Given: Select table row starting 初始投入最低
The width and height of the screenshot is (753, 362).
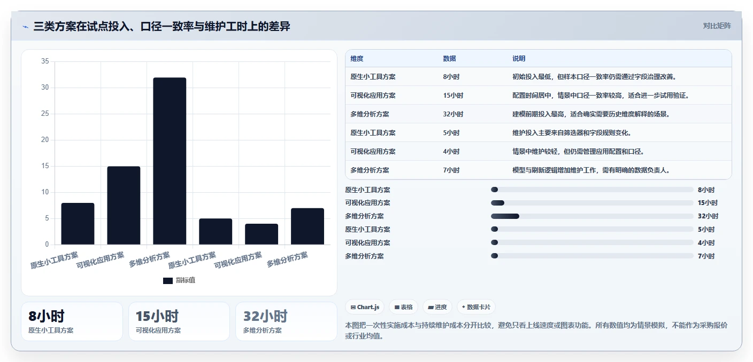Looking at the screenshot, I should 539,77.
